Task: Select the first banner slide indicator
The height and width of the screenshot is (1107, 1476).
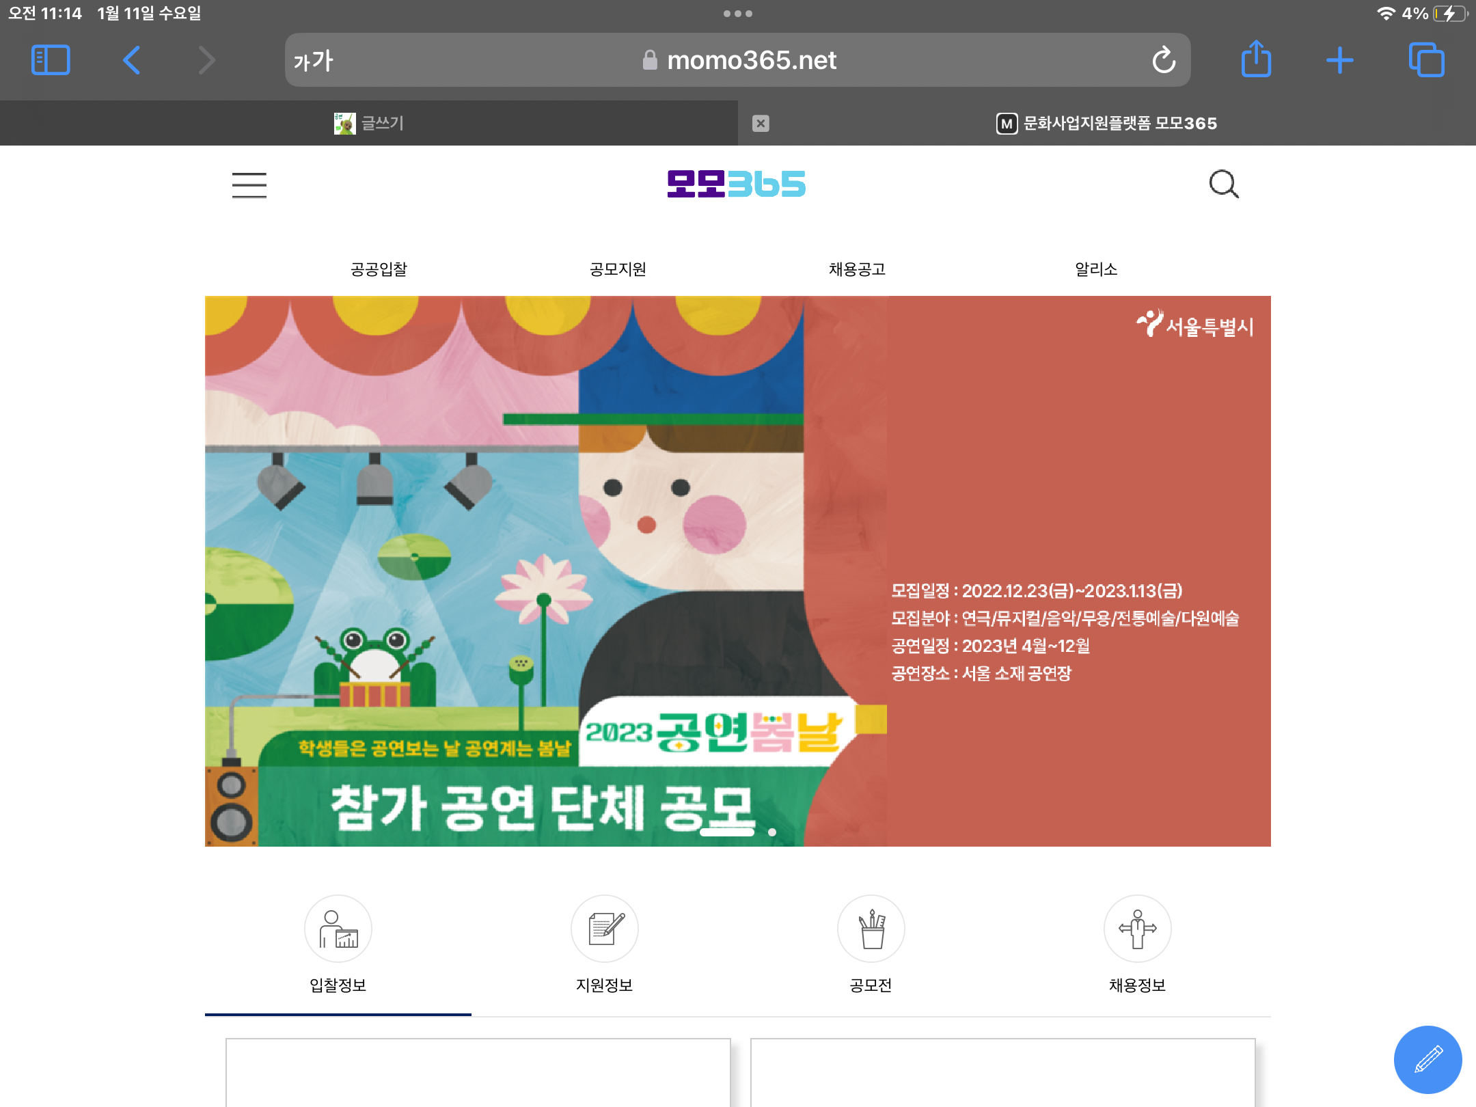Action: 727,832
